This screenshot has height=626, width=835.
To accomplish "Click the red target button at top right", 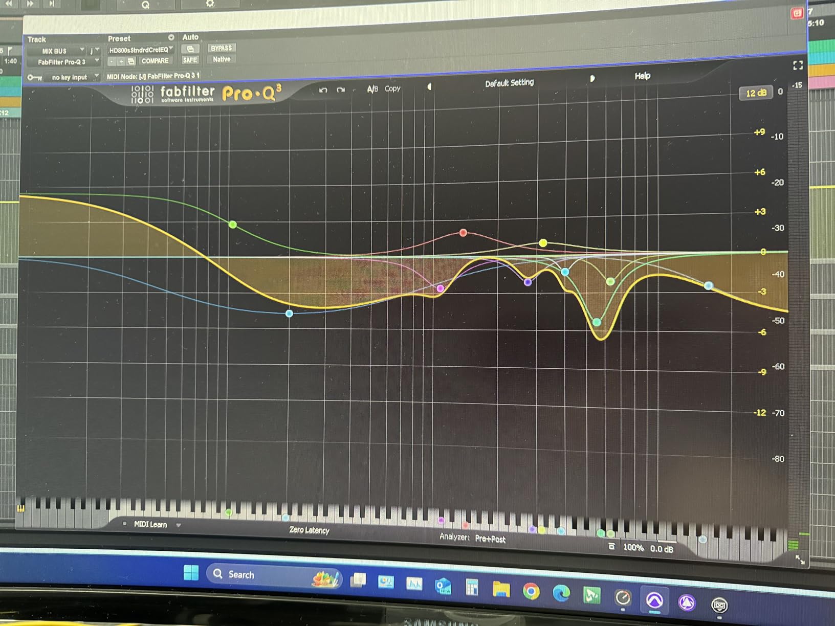I will click(x=797, y=13).
